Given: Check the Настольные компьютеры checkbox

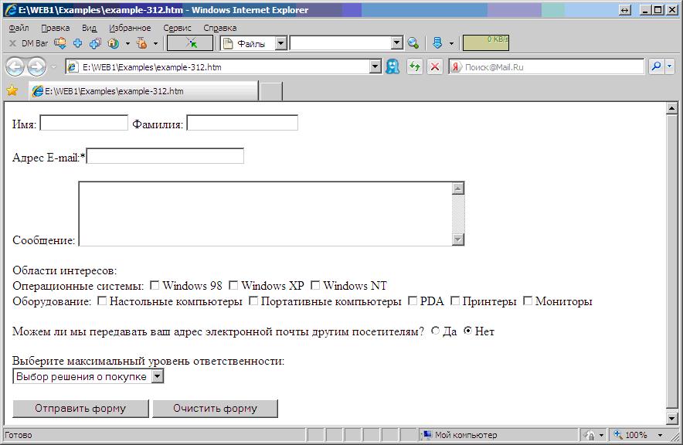Looking at the screenshot, I should 101,301.
